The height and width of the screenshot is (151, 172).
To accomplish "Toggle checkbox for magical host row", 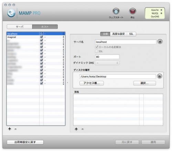I will (x=42, y=37).
